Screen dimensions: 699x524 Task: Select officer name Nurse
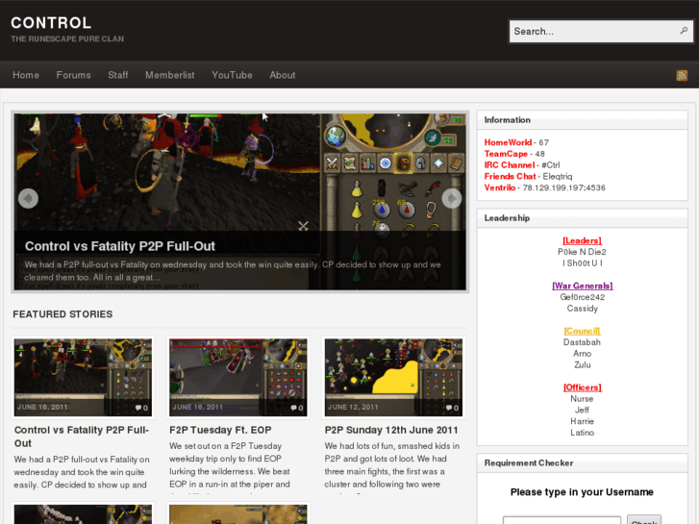583,399
